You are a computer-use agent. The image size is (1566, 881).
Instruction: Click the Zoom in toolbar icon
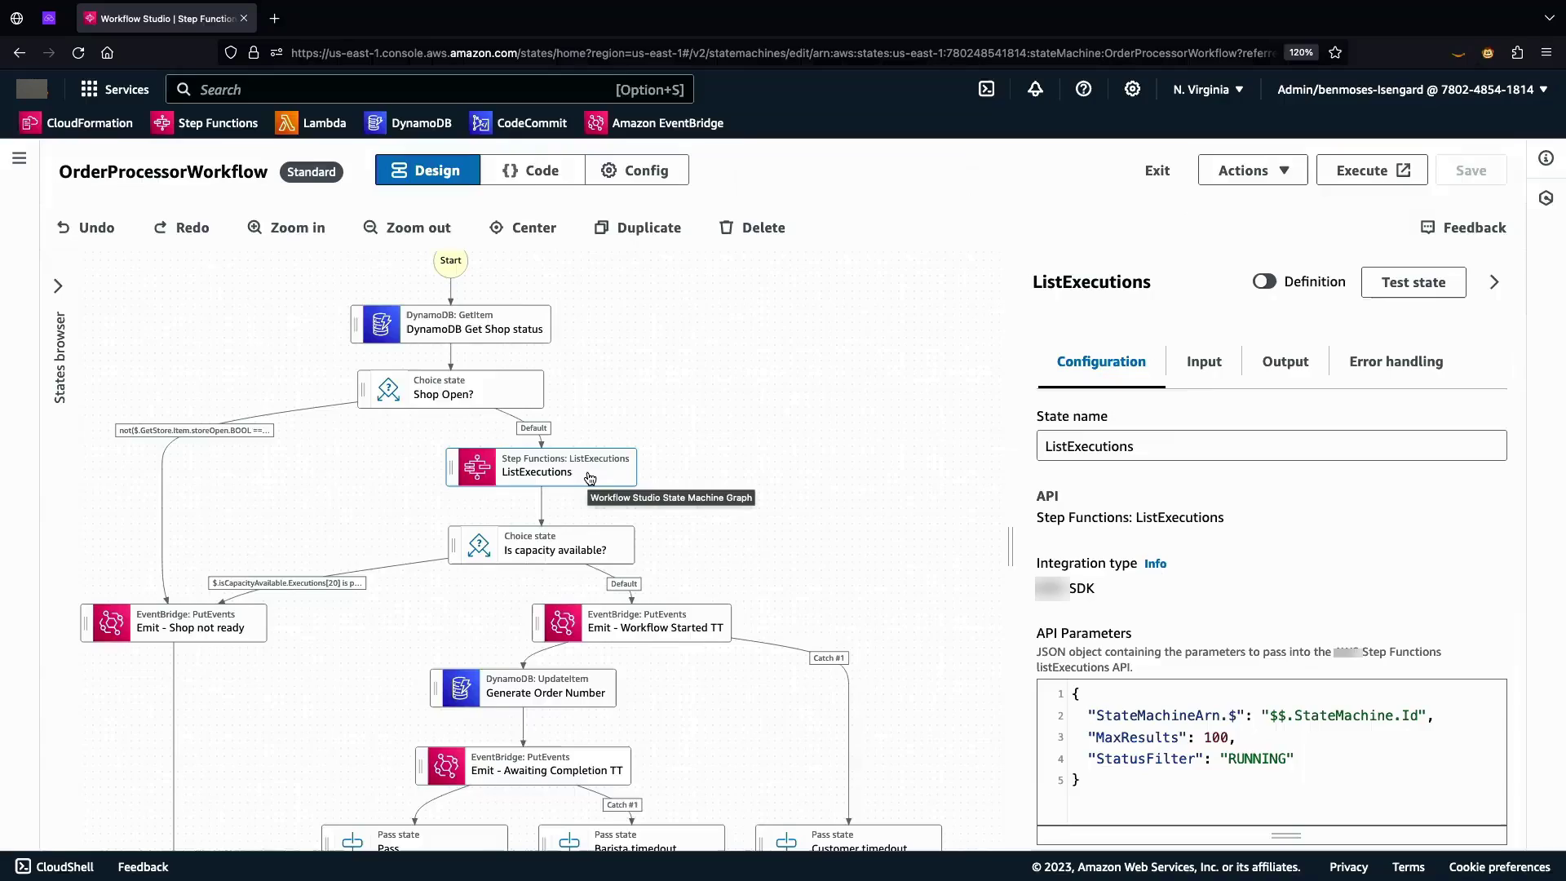[255, 228]
